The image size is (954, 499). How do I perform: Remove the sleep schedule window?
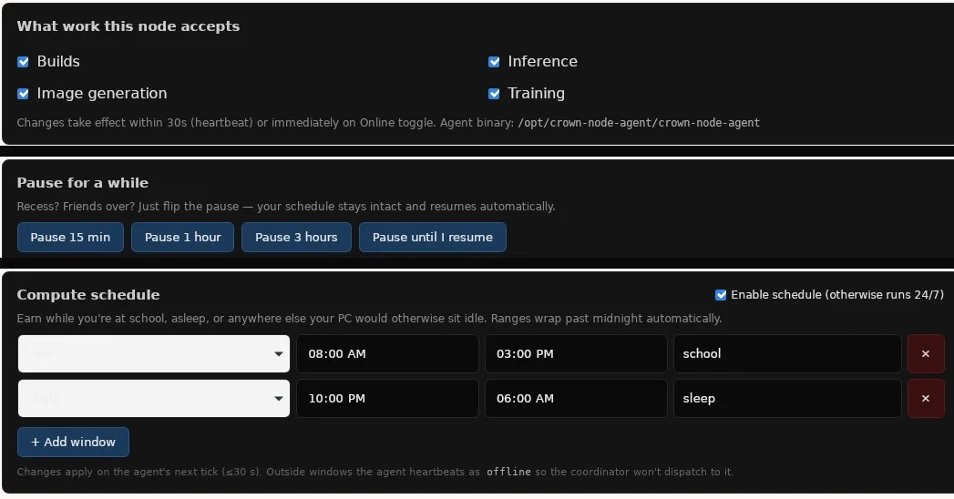pyautogui.click(x=926, y=399)
